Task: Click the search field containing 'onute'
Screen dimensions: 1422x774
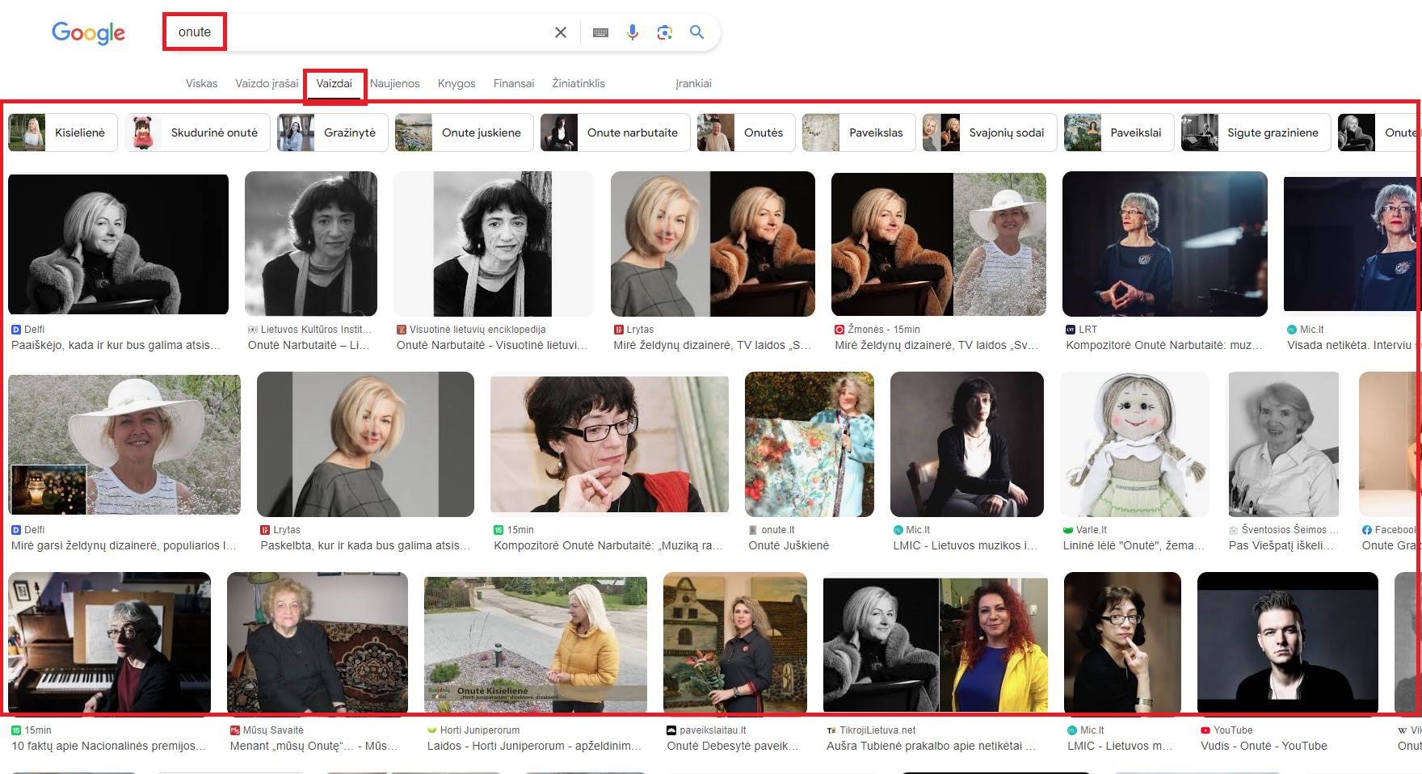Action: click(364, 32)
